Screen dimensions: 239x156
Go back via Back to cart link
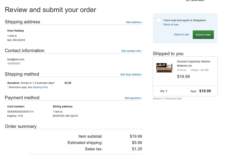tap(181, 34)
